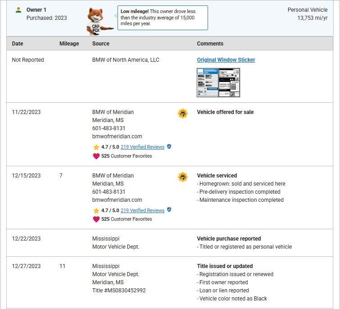Image resolution: width=340 pixels, height=309 pixels.
Task: Open 219 Verified Reviews link in the 12/15/2023 row
Action: click(x=142, y=210)
